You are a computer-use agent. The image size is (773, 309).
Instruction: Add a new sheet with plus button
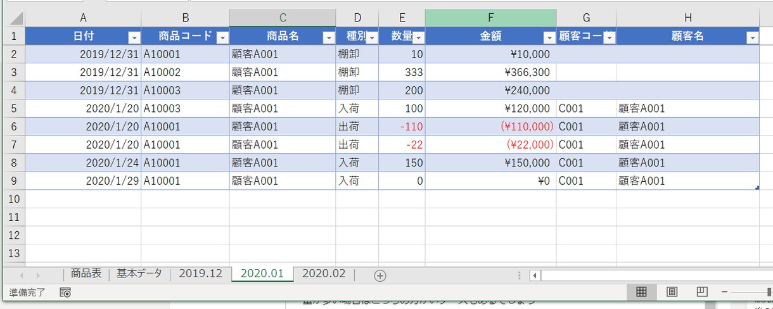pos(380,275)
